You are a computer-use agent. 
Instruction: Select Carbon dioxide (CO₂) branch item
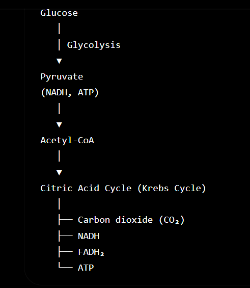click(131, 220)
